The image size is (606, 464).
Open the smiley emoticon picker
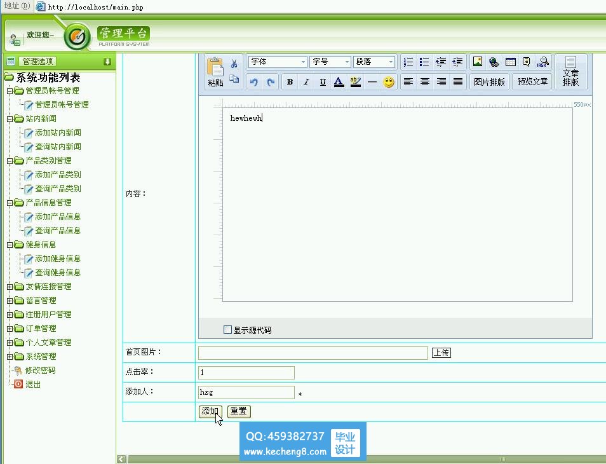388,82
